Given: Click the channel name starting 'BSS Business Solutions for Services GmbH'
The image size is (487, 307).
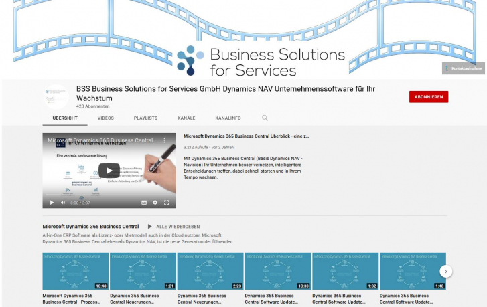Looking at the screenshot, I should [226, 94].
